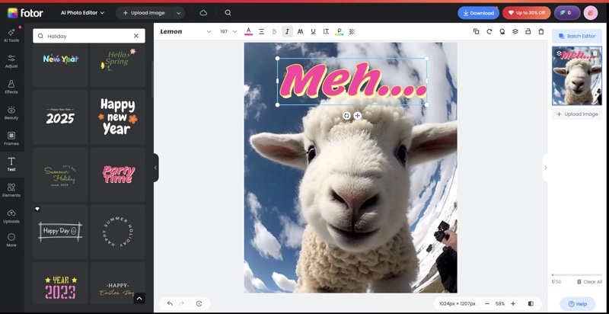
Task: Delete the selected text with trash icon
Action: [x=541, y=31]
